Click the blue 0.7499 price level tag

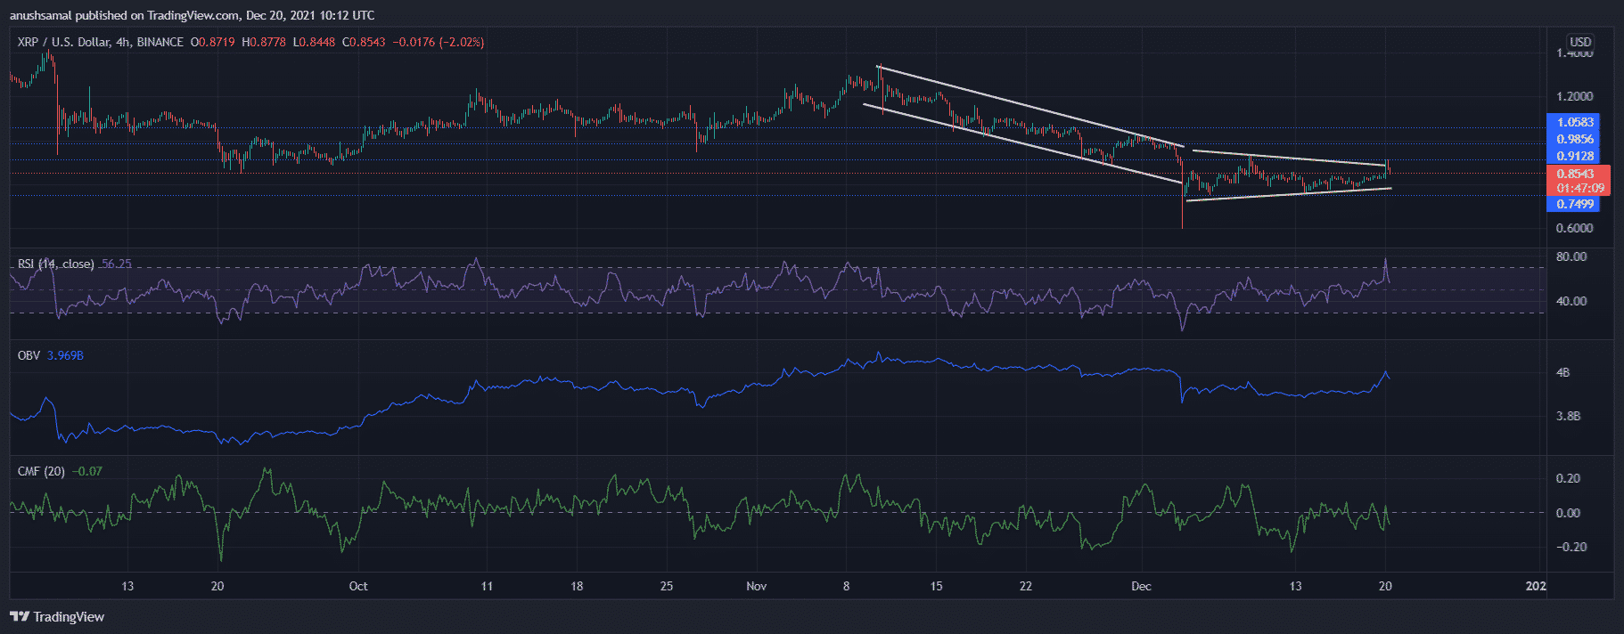click(1574, 204)
